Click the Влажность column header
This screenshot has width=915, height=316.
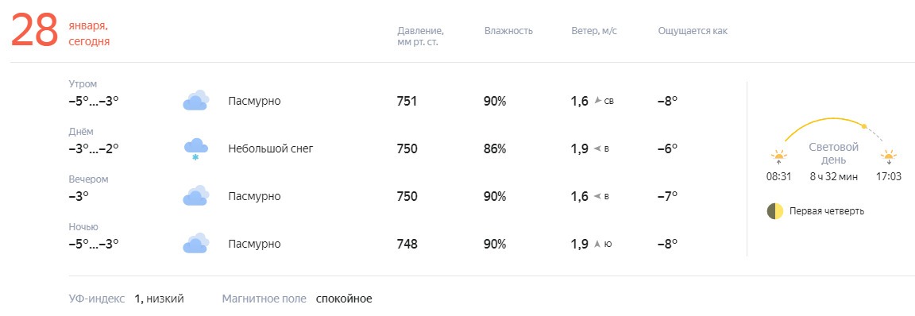pos(508,31)
